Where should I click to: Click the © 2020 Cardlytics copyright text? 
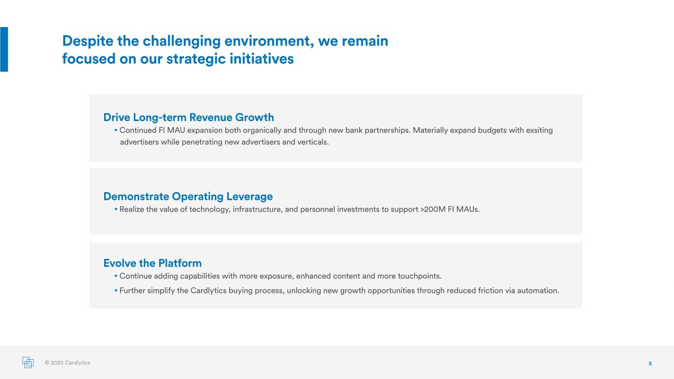68,363
